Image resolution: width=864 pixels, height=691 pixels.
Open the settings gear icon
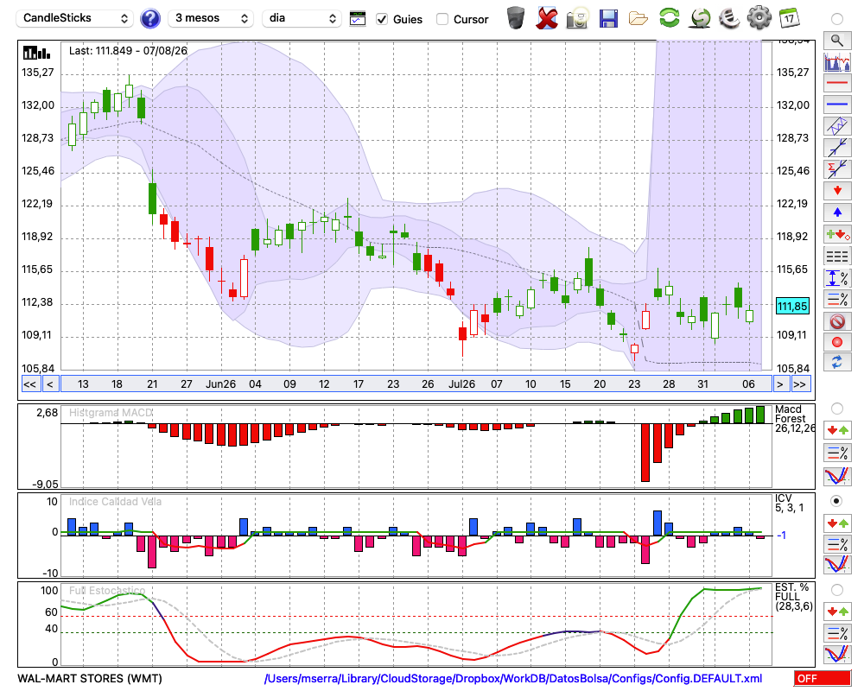pos(759,18)
